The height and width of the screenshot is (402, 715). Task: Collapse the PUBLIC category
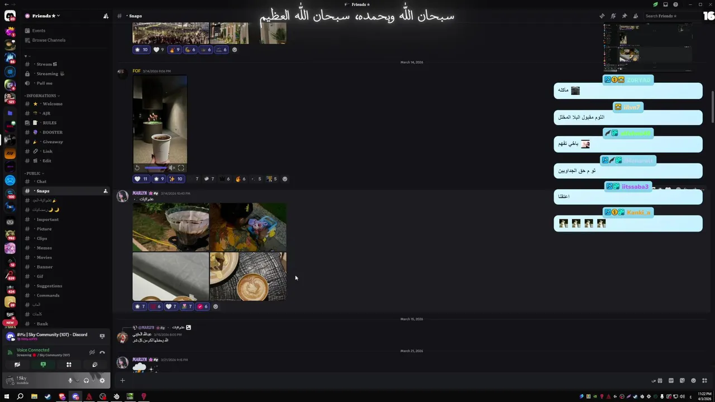click(x=35, y=173)
